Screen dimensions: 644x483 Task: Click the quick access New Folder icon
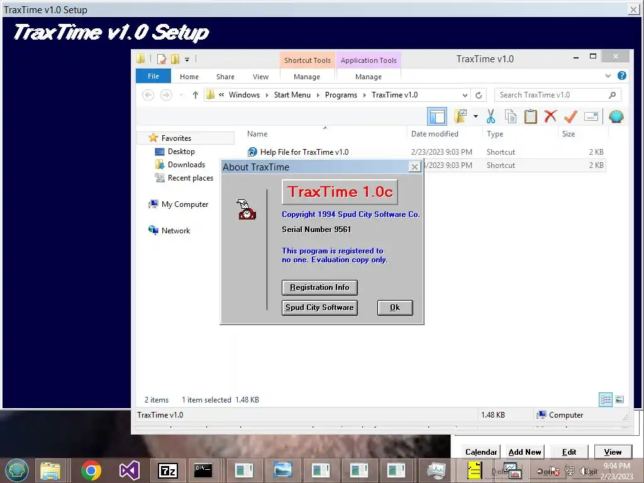pos(175,59)
